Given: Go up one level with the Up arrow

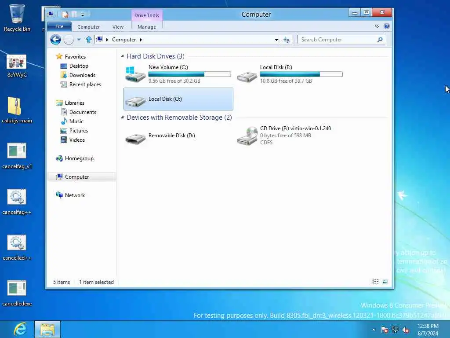Looking at the screenshot, I should coord(89,40).
